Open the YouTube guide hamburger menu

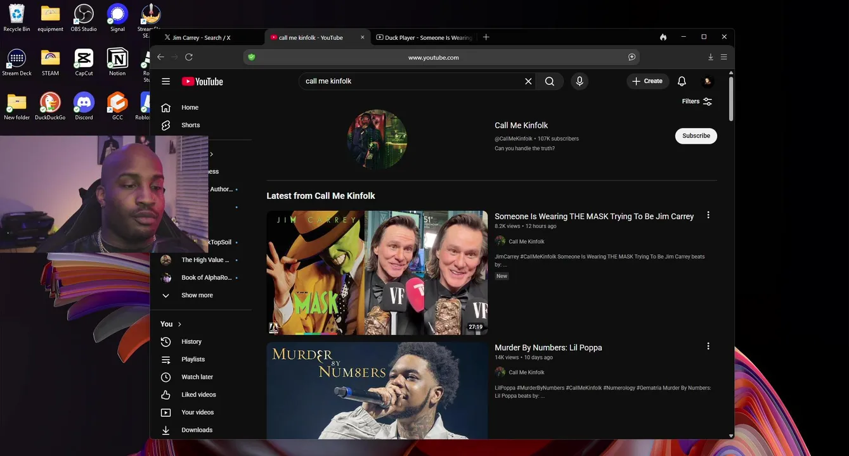click(x=165, y=81)
